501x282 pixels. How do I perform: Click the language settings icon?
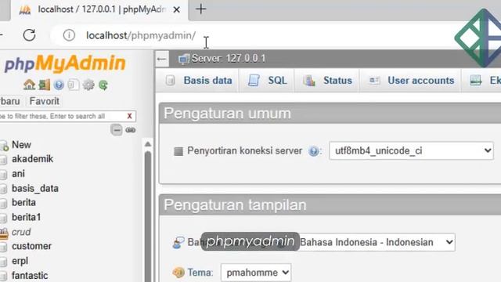click(178, 242)
